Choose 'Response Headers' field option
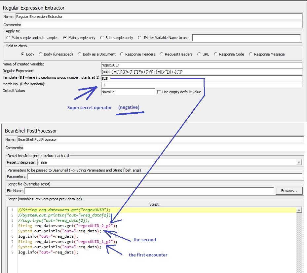 click(122, 54)
